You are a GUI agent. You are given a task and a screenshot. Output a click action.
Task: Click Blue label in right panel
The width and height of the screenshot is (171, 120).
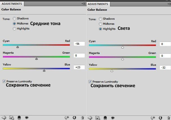[x=153, y=65]
